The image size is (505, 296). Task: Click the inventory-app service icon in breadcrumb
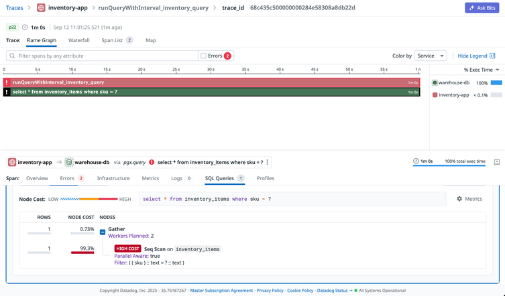point(41,8)
